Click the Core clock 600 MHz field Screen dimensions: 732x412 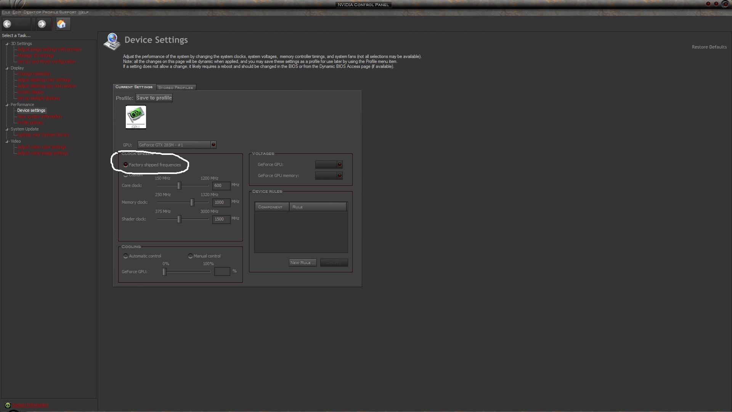[x=221, y=186]
